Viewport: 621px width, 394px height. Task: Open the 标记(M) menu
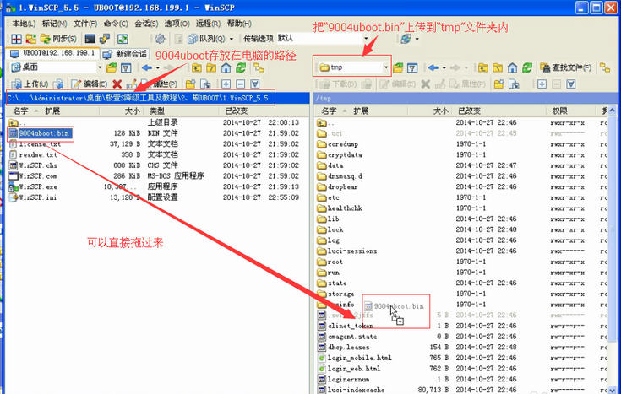(x=54, y=24)
